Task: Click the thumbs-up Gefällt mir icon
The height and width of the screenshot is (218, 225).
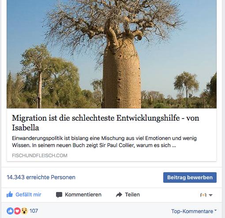Action: coord(10,195)
